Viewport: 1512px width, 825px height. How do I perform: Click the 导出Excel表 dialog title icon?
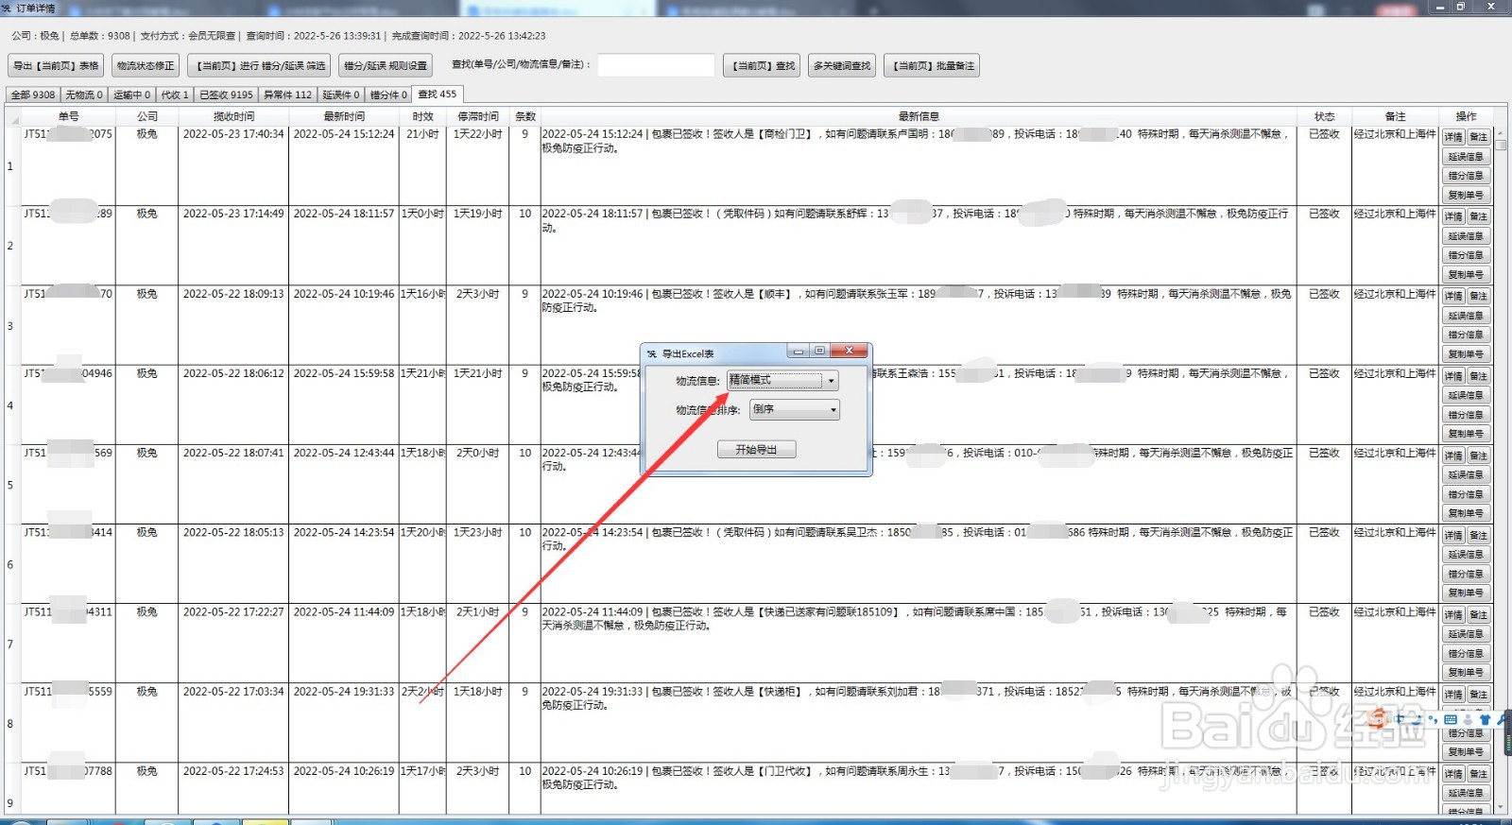652,353
